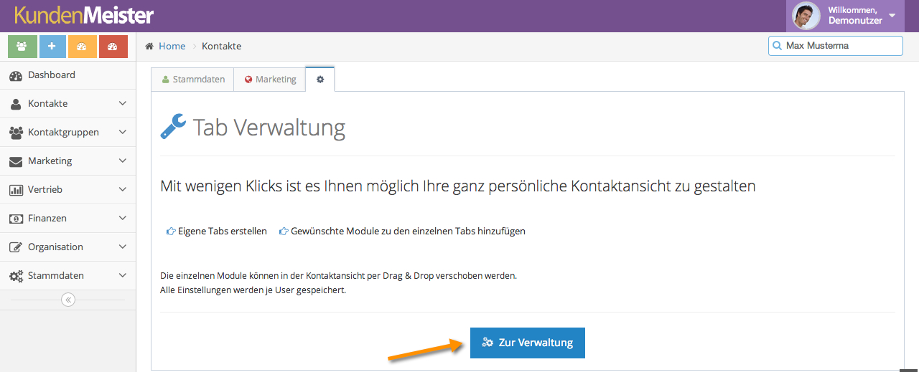Switch to the Marketing tab
The width and height of the screenshot is (919, 372).
(x=270, y=80)
